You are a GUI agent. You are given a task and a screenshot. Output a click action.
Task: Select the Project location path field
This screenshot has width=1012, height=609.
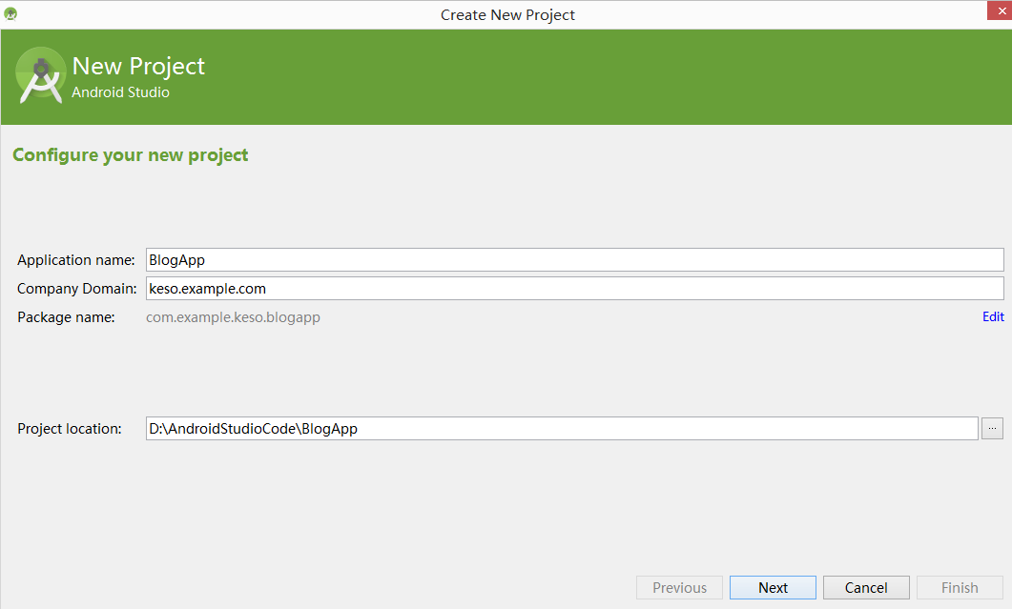(x=561, y=429)
